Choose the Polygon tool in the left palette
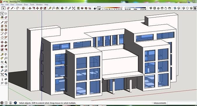 pyautogui.click(x=6, y=30)
